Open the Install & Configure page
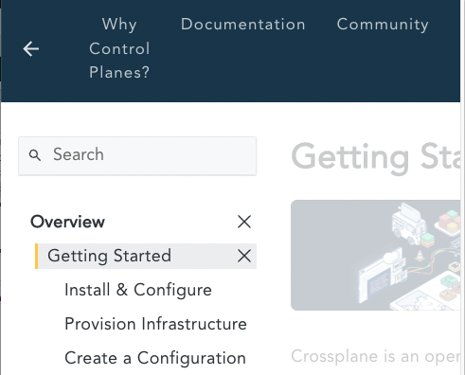465x375 pixels. tap(138, 290)
